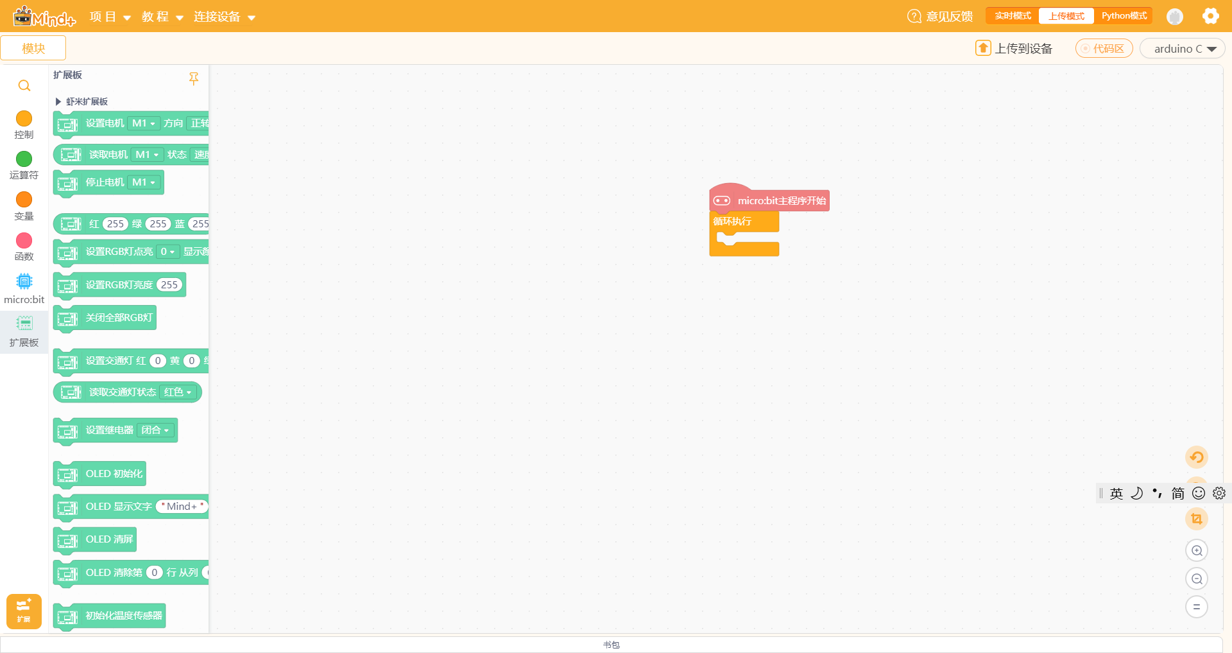Open the 设置RGB灯点亮 index dropdown
This screenshot has width=1232, height=653.
168,252
